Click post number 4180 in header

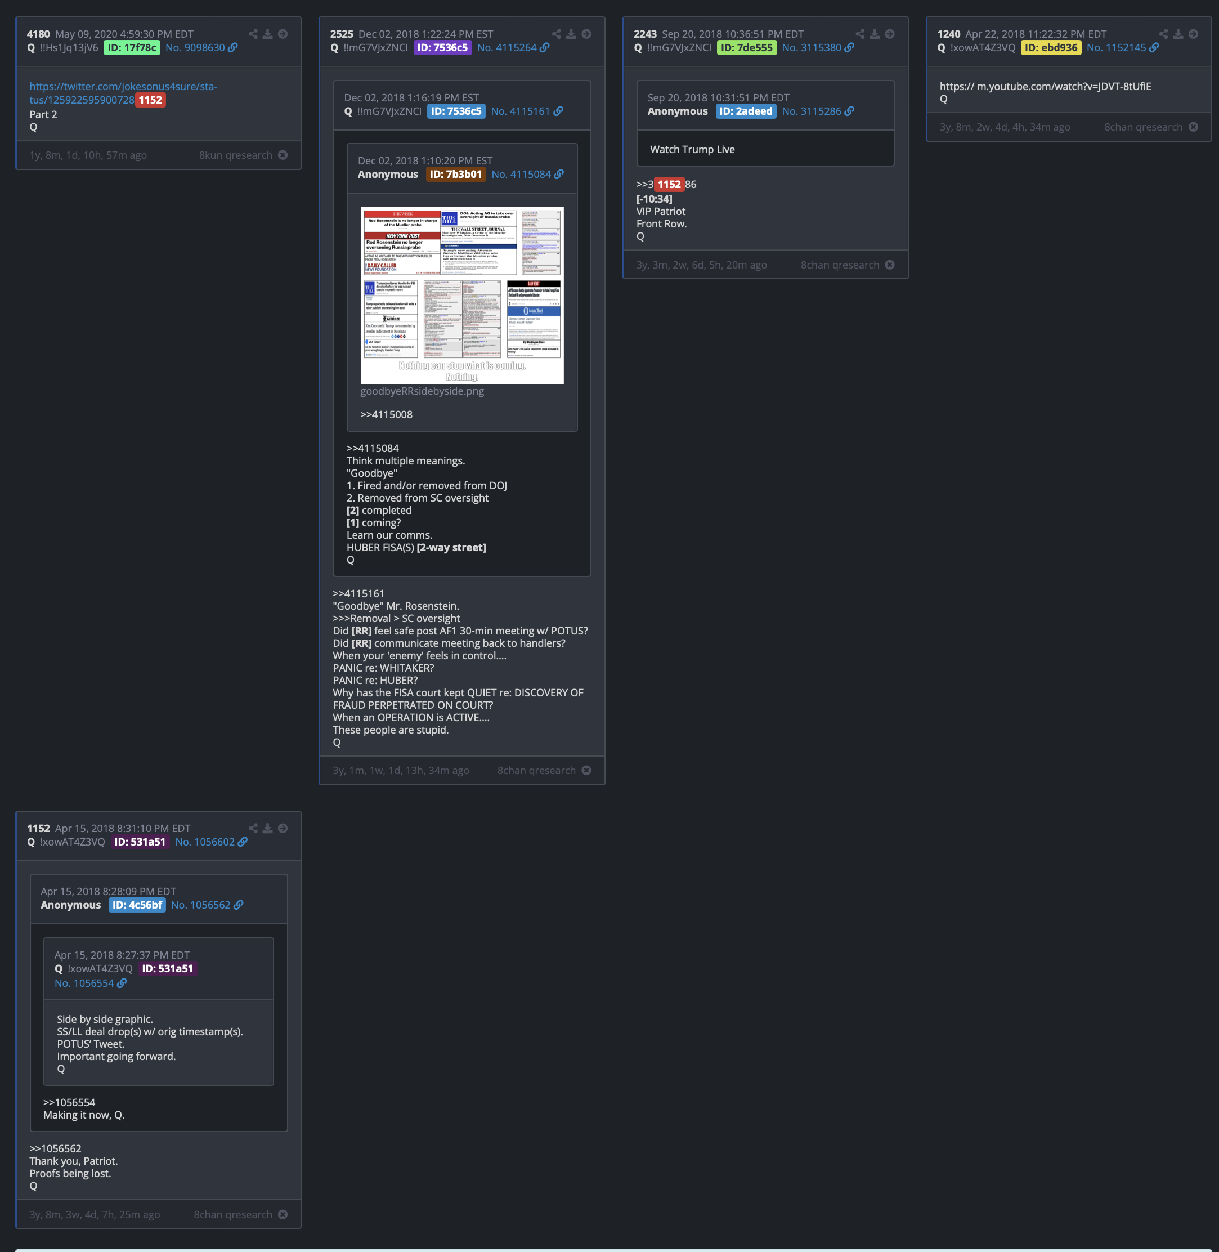38,34
